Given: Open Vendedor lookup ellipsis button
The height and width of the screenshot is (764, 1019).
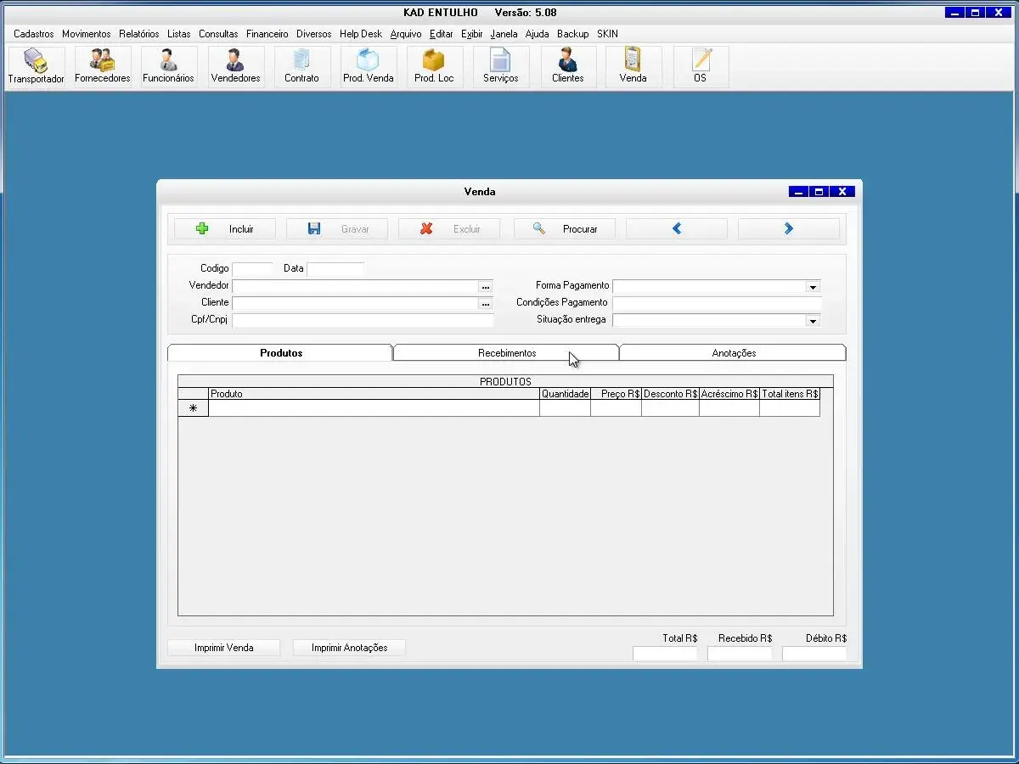Looking at the screenshot, I should 486,287.
